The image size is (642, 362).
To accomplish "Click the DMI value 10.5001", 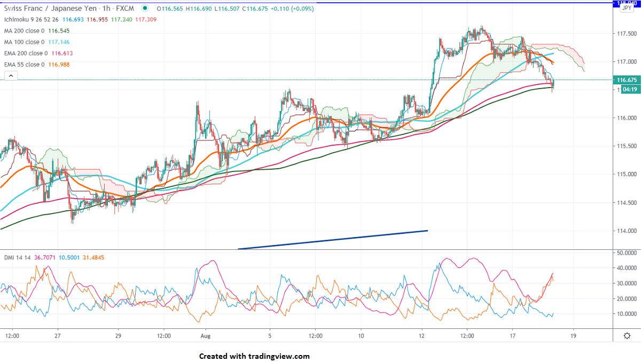I will tap(69, 257).
